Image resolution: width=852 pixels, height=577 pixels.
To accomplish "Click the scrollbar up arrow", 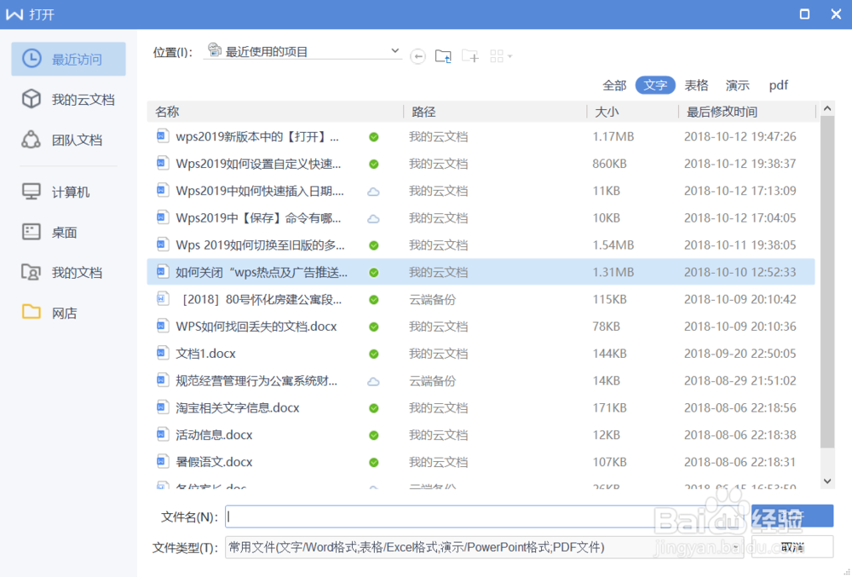I will click(x=827, y=108).
